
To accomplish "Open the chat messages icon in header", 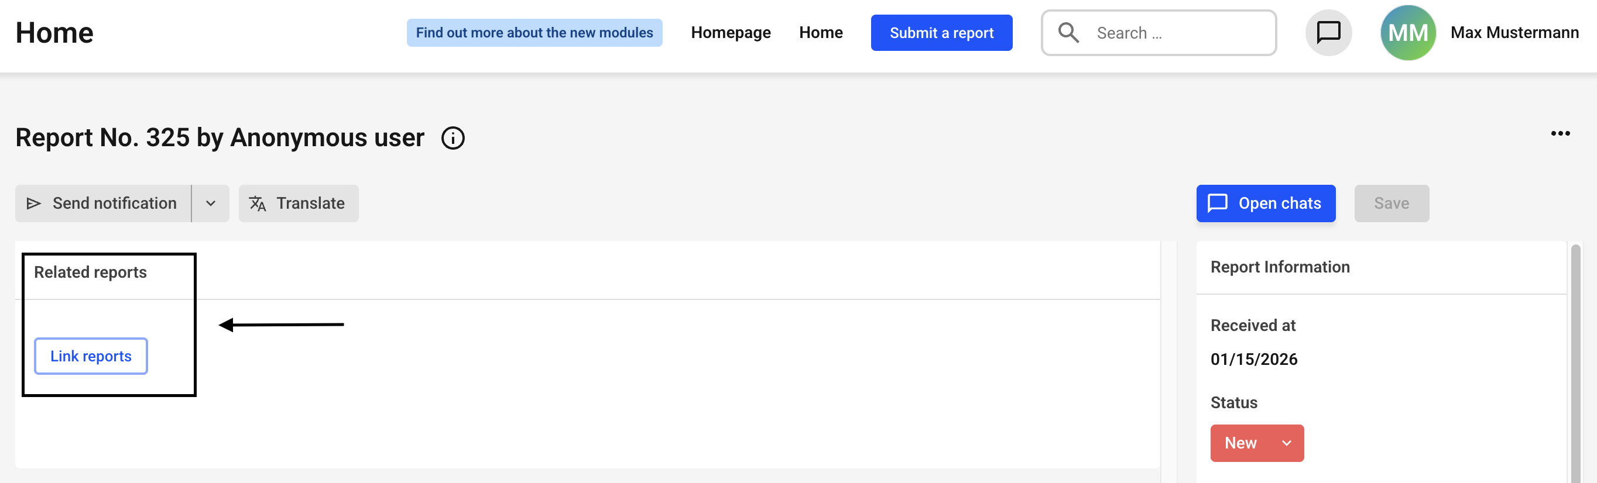I will tap(1328, 33).
